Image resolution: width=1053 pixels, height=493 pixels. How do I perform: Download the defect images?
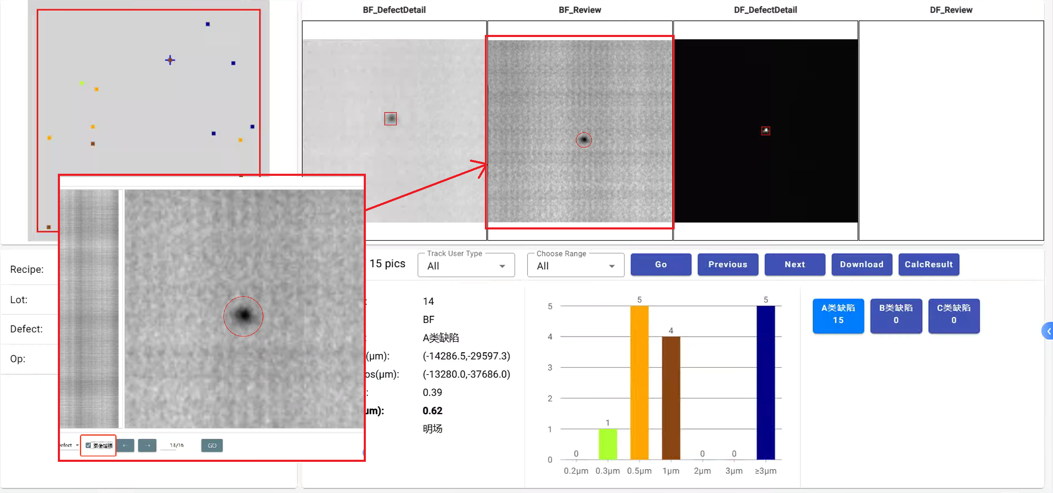[x=862, y=264]
